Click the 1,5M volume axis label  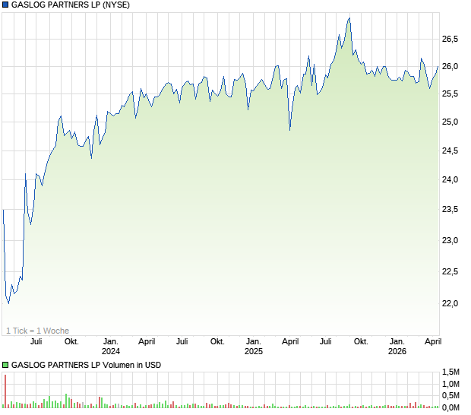(x=450, y=372)
